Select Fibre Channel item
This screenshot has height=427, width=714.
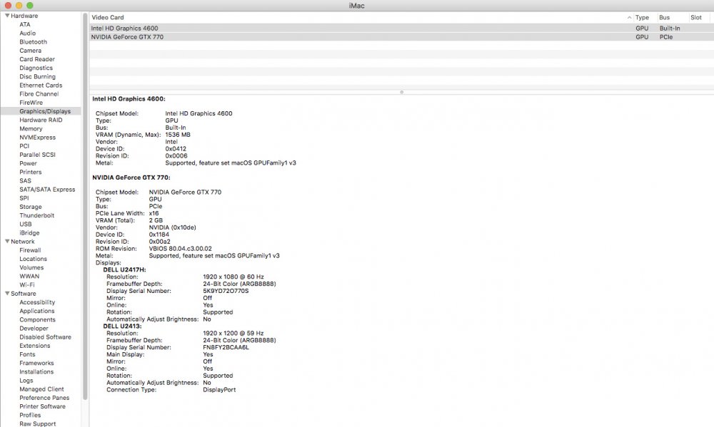coord(39,93)
